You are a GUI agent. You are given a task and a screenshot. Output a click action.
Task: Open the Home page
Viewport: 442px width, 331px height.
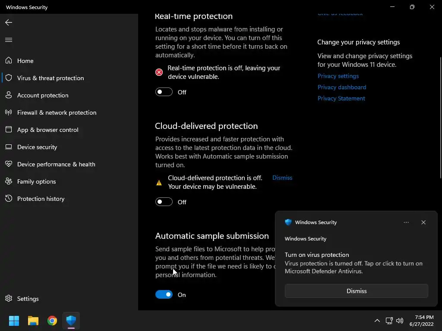69,61
